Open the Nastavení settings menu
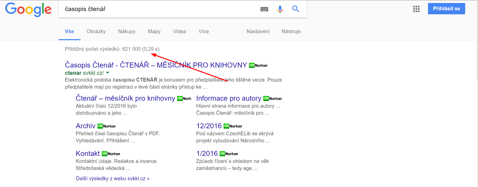478x187 pixels. coord(258,31)
